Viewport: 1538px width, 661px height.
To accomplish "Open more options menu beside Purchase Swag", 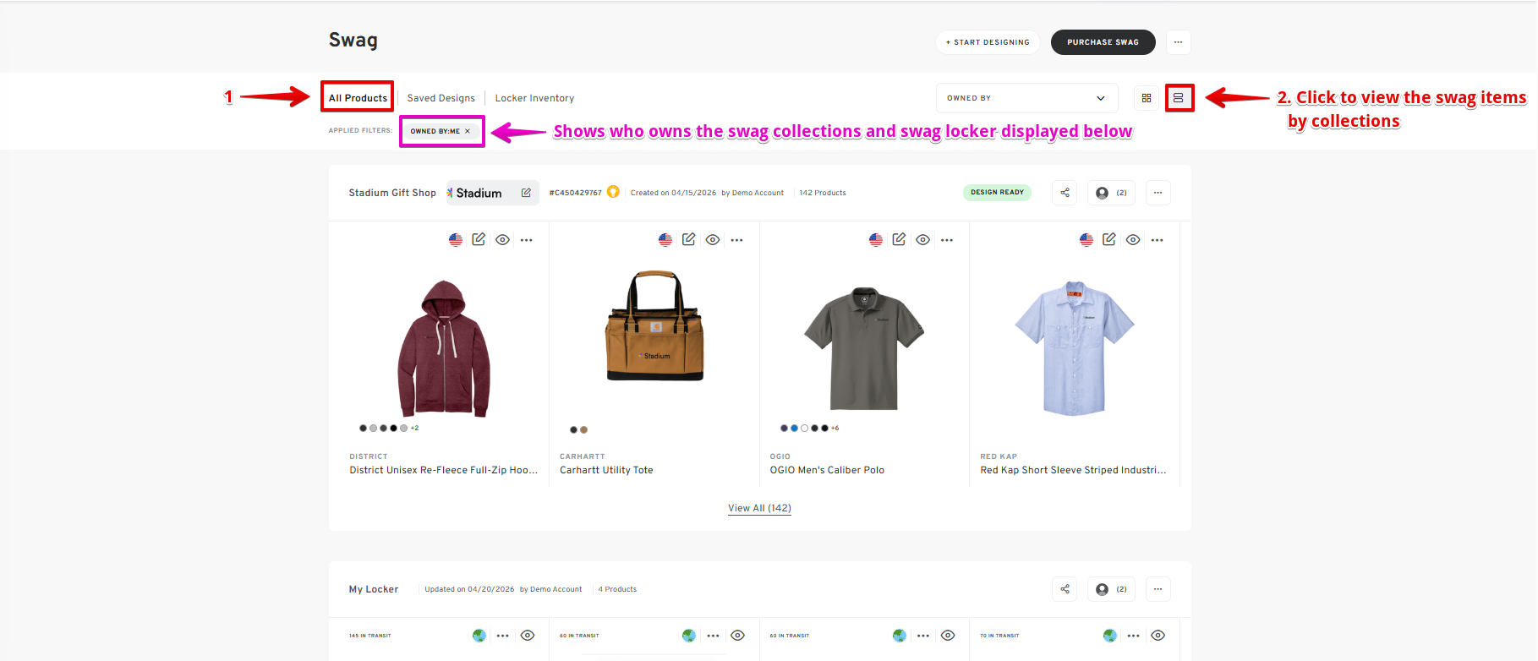I will point(1178,42).
